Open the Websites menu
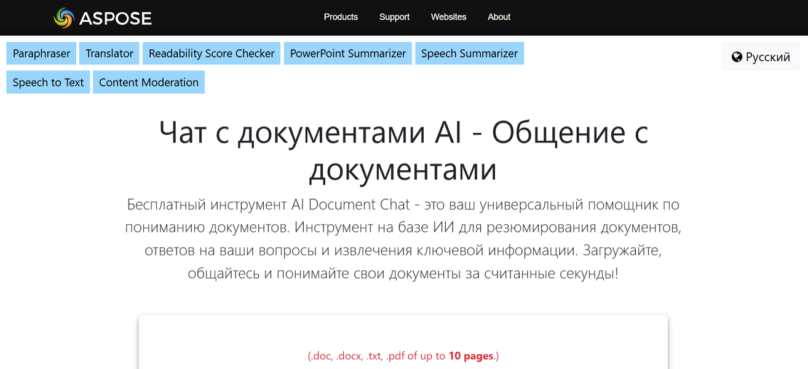Viewport: 808px width, 369px height. coord(448,17)
